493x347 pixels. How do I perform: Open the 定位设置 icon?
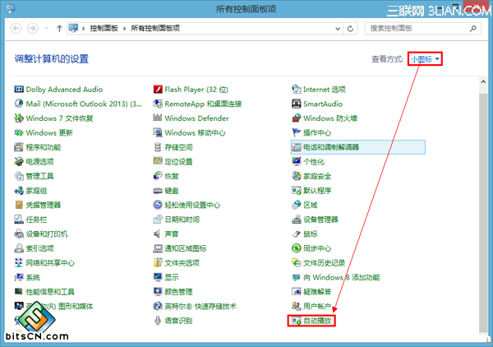pos(158,161)
